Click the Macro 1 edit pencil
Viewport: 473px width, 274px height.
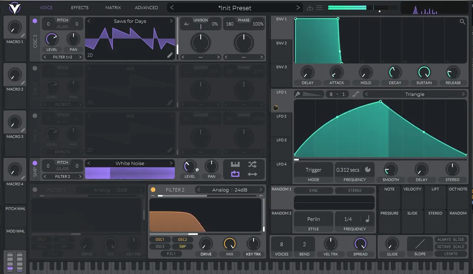(x=23, y=35)
